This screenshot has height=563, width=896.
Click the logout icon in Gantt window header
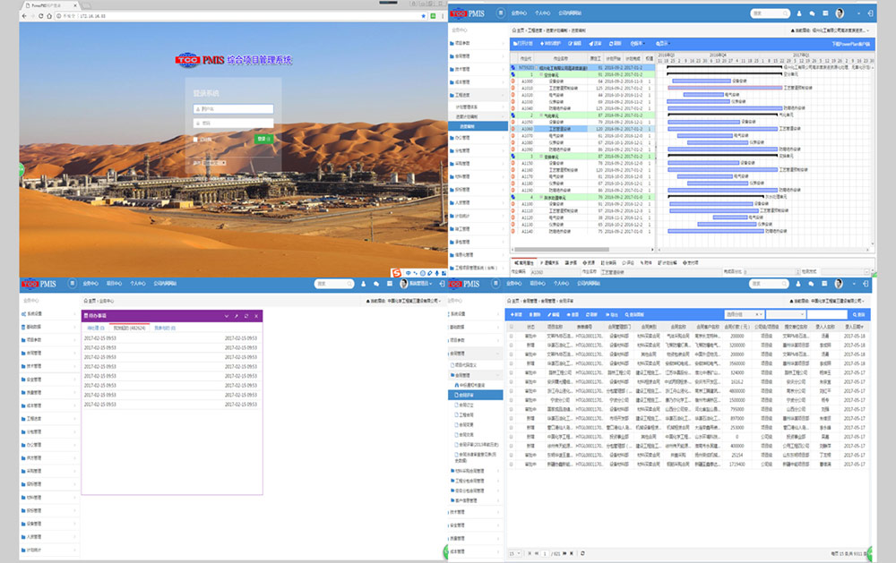(871, 13)
